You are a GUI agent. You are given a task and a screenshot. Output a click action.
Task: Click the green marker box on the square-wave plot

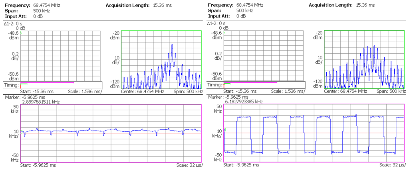[x=225, y=129]
